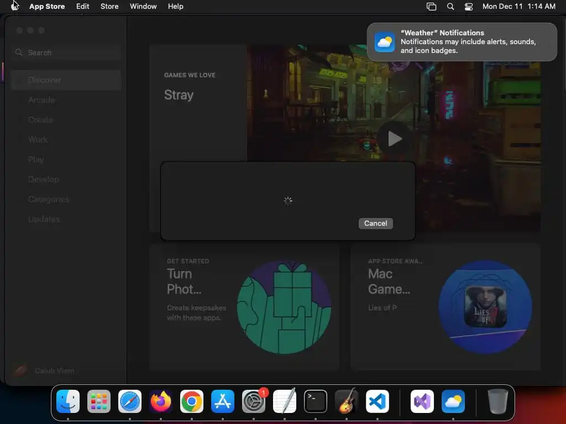
Task: Click the window scrollbar at right edge
Action: [564, 54]
